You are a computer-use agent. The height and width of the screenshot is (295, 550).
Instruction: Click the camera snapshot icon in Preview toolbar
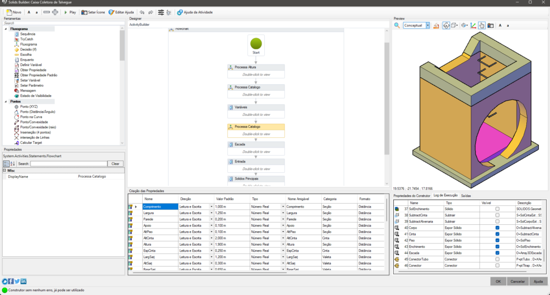(x=490, y=25)
